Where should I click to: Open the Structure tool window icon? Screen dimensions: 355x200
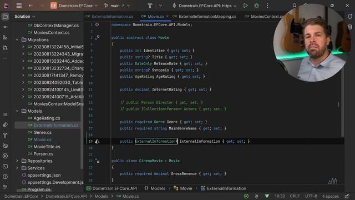[5, 37]
